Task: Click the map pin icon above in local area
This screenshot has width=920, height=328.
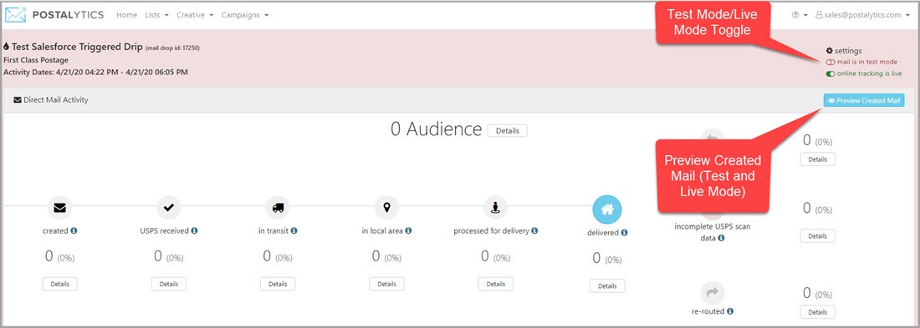Action: pos(386,207)
